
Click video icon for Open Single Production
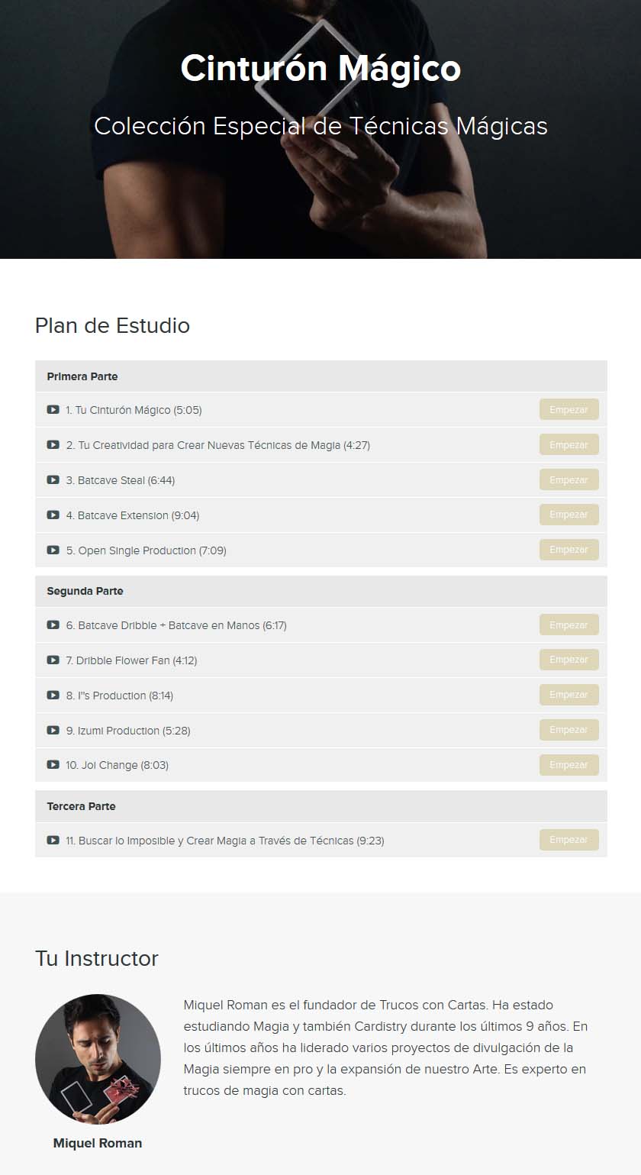click(x=53, y=550)
